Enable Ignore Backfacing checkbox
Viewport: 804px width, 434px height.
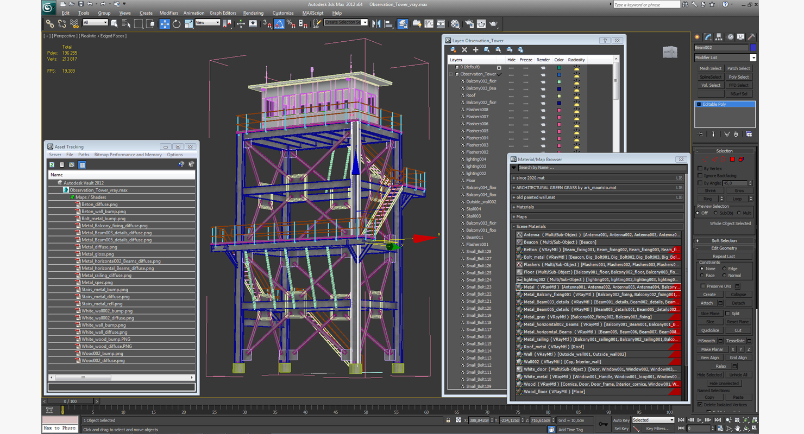tap(700, 176)
